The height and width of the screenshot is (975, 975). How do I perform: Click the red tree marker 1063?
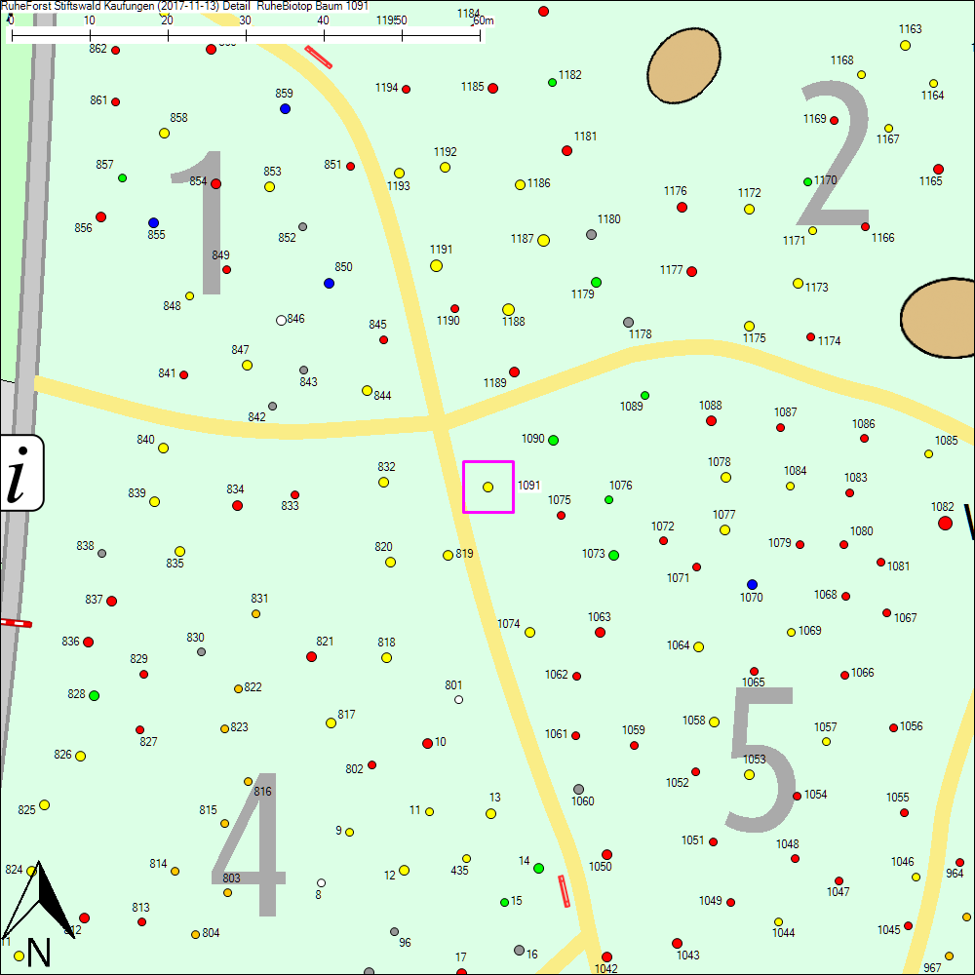(x=600, y=633)
